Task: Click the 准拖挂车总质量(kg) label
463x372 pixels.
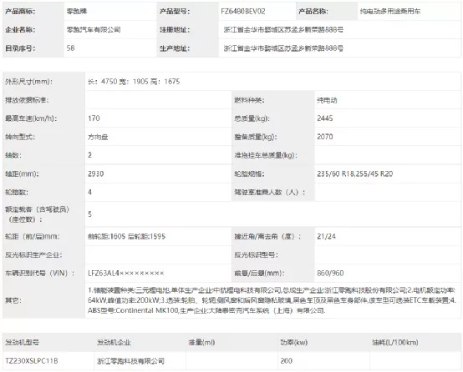Action: point(266,155)
